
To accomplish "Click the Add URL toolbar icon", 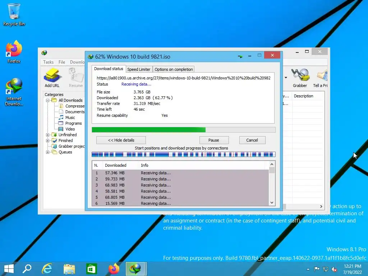I will pos(52,78).
